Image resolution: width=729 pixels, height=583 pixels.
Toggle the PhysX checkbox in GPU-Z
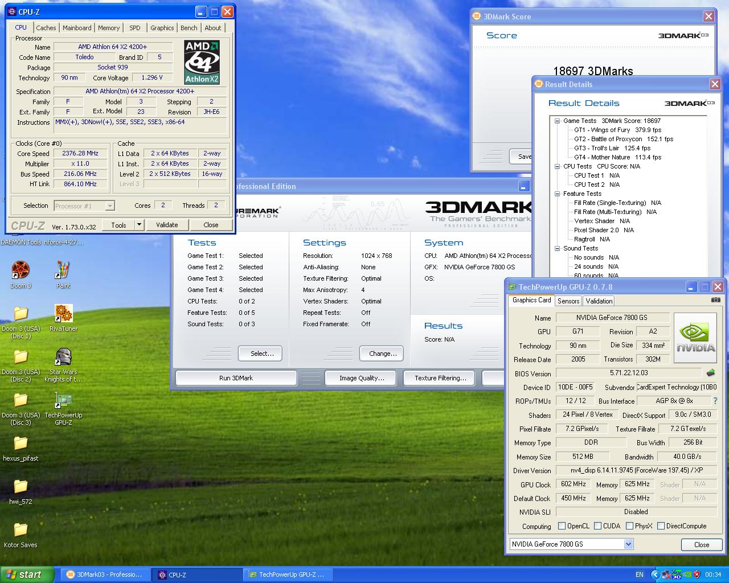coord(629,525)
